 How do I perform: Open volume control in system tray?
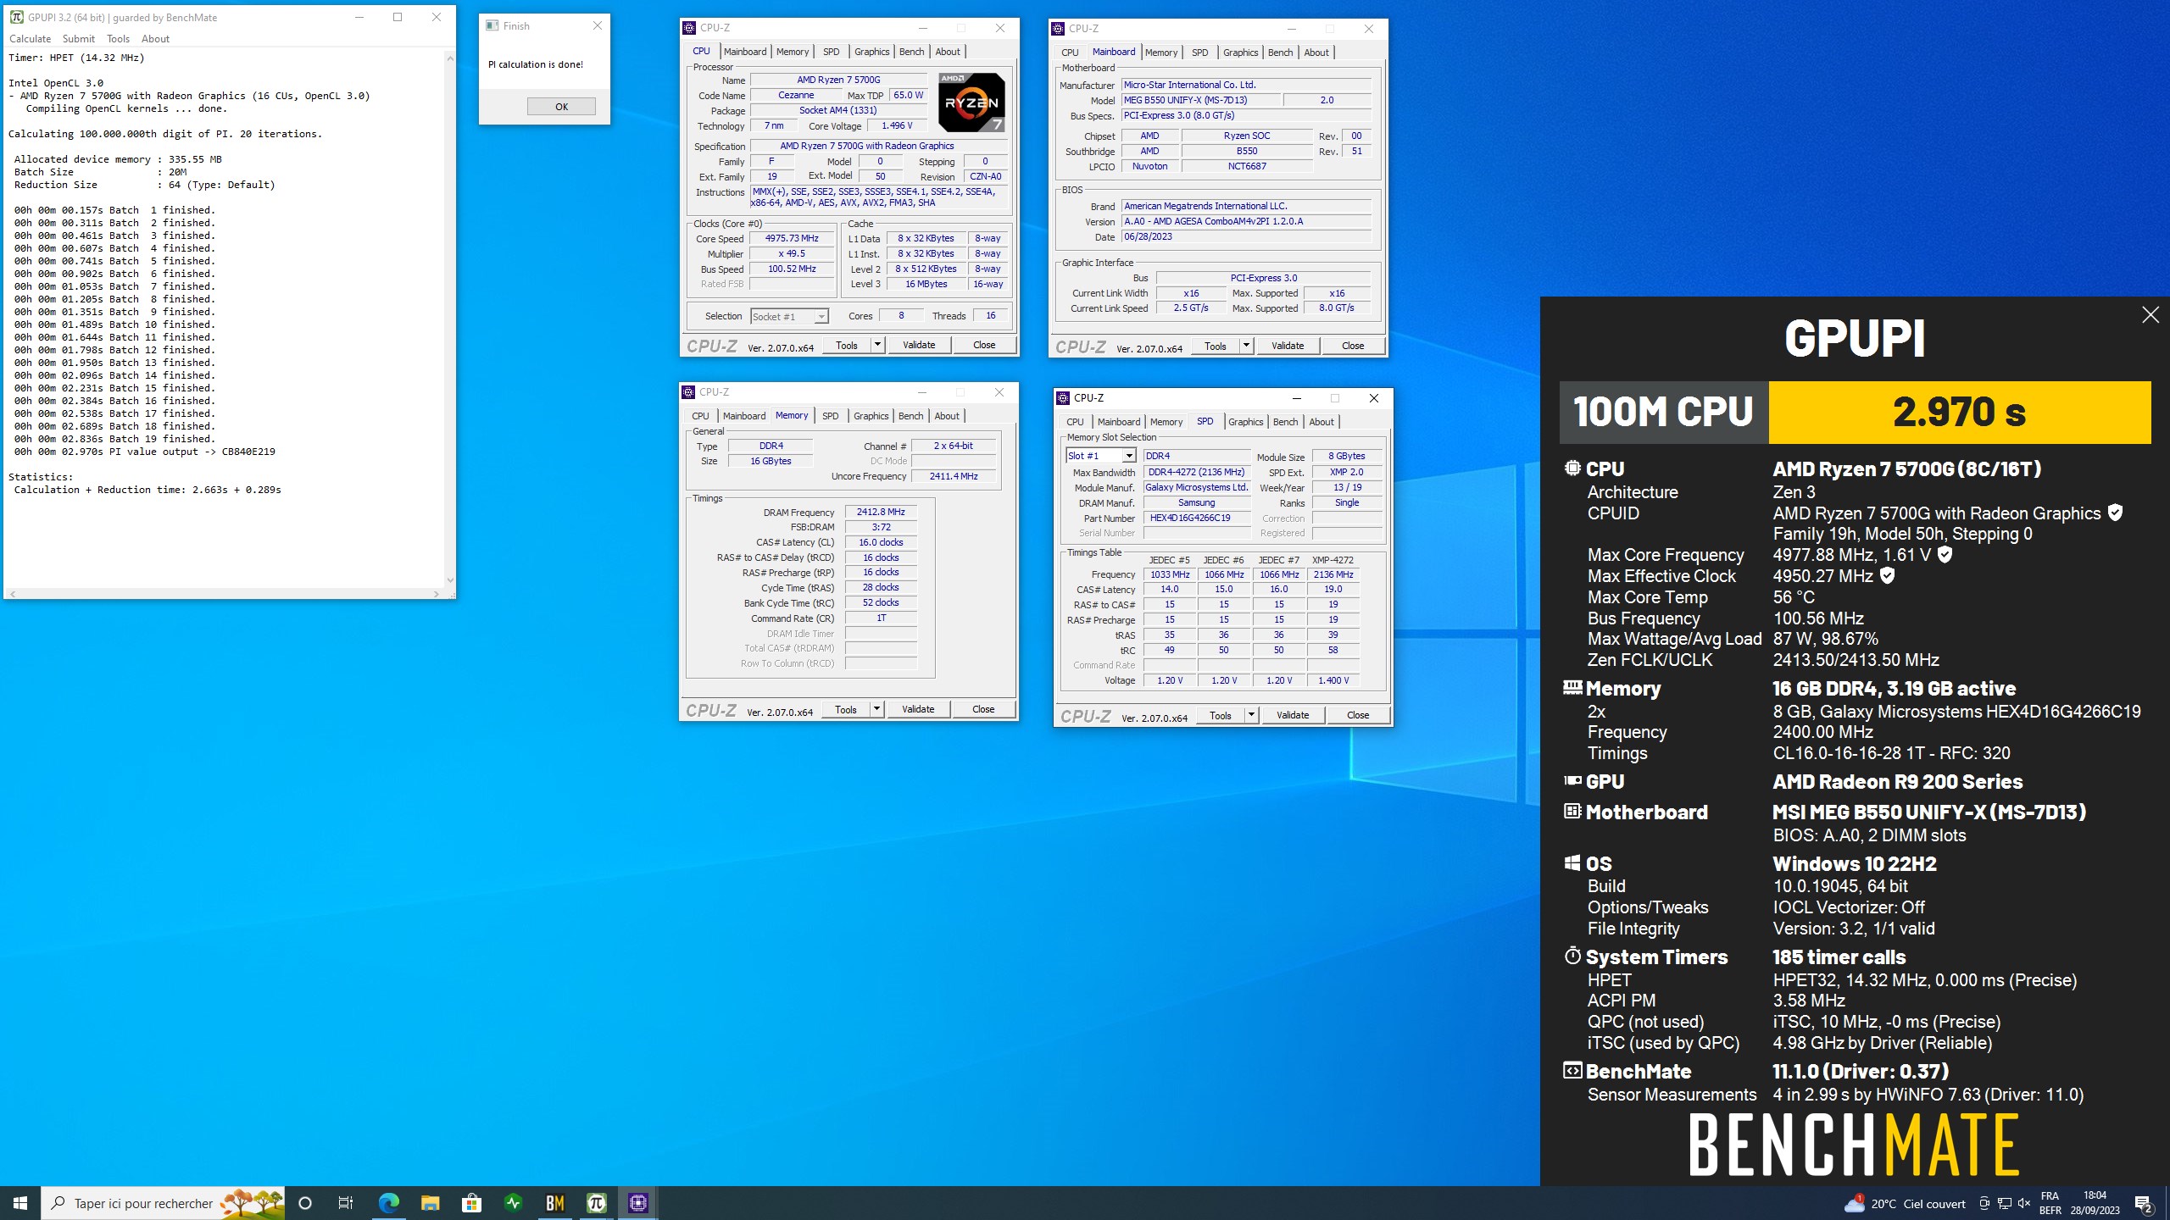(x=2024, y=1203)
